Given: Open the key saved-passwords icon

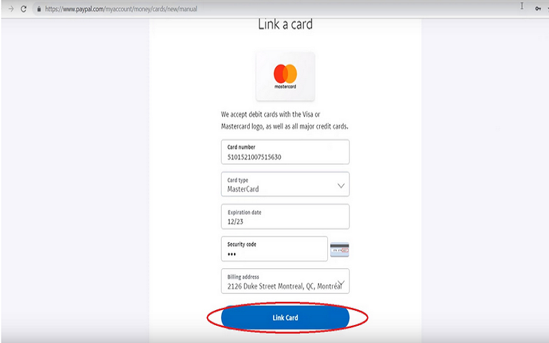Looking at the screenshot, I should pos(538,9).
